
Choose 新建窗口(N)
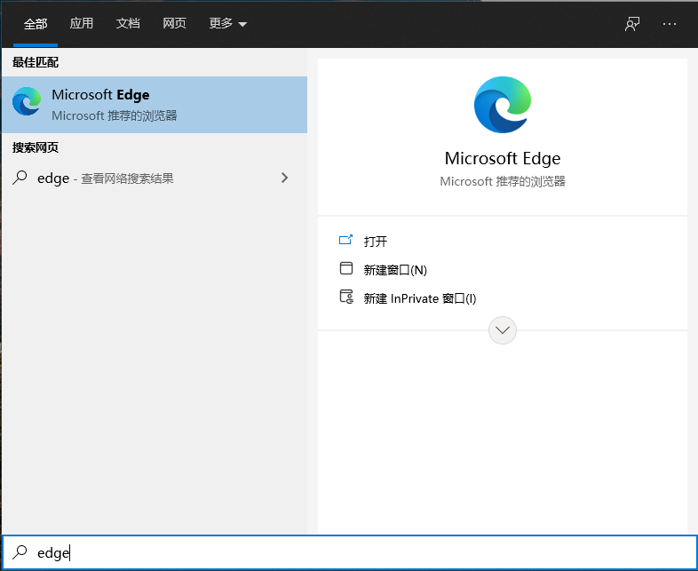coord(395,270)
